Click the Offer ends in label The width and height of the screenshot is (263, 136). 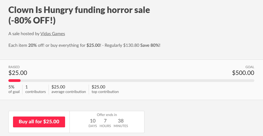[107, 115]
